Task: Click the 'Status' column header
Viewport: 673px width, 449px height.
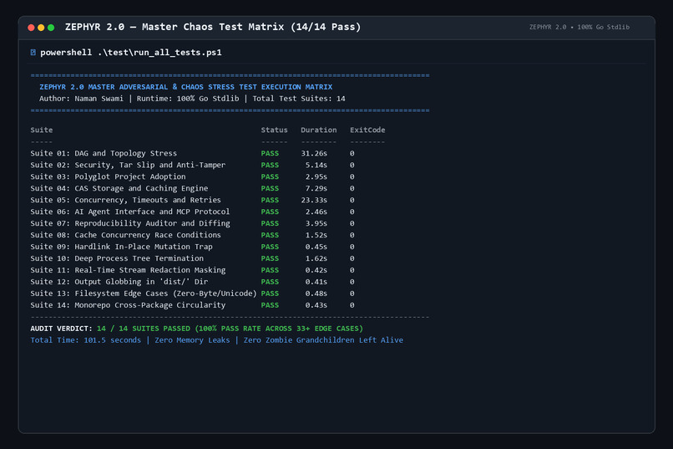Action: [x=274, y=130]
